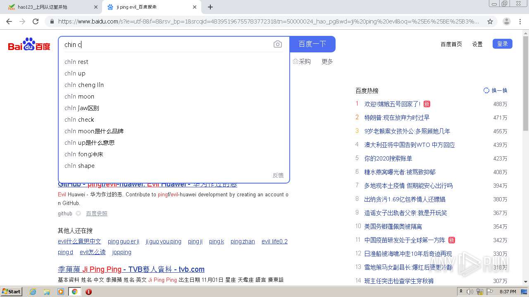Close the hao123 tab
Screen dimensions: 529x297
point(96,7)
